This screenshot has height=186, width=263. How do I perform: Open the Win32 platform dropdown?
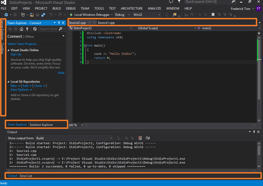147,15
